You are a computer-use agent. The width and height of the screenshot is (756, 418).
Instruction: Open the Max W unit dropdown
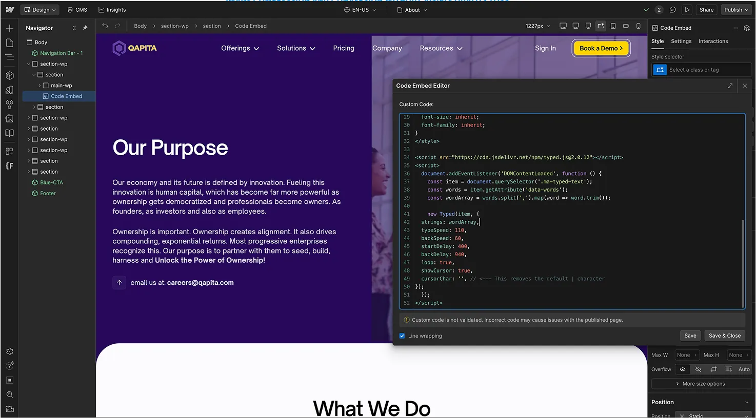pyautogui.click(x=695, y=355)
